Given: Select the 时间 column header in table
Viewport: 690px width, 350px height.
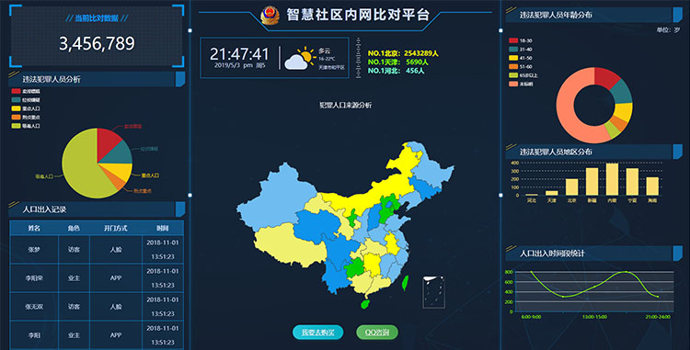Looking at the screenshot, I should 162,228.
